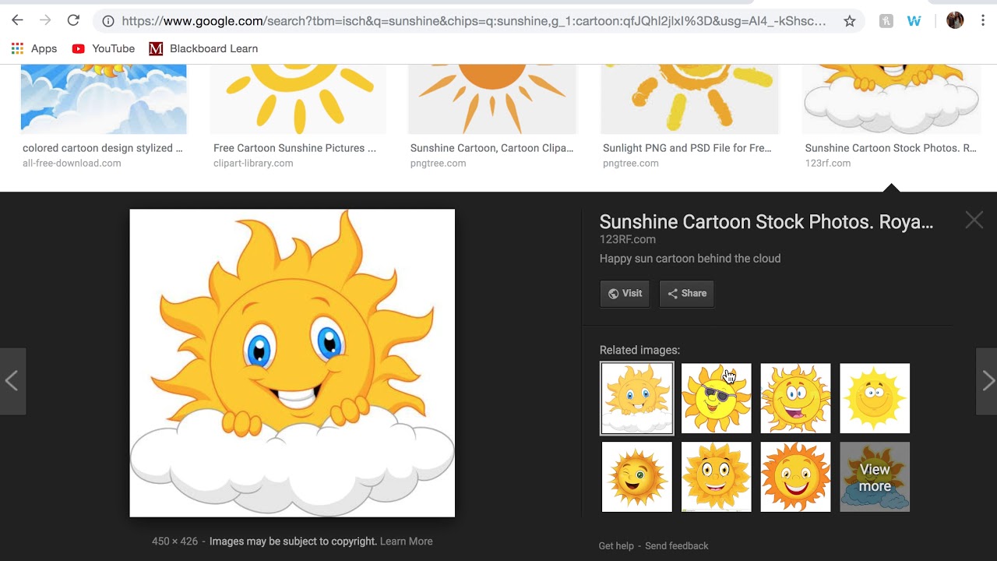Open the user profile avatar
Screen dimensions: 997x561
click(955, 21)
